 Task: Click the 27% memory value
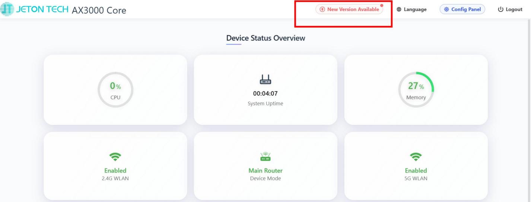pyautogui.click(x=416, y=86)
